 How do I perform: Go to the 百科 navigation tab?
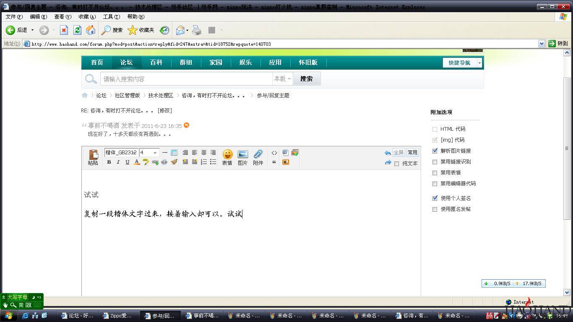point(156,62)
